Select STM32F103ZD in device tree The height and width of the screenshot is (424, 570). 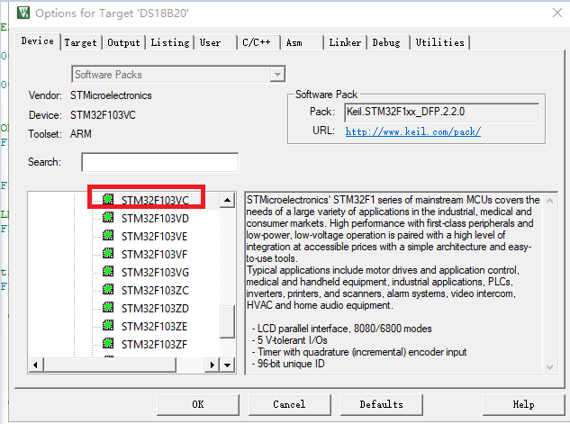(155, 309)
